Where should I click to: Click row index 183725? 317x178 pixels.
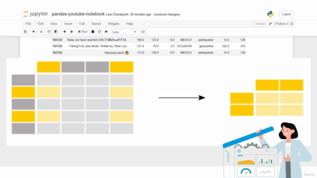point(57,53)
